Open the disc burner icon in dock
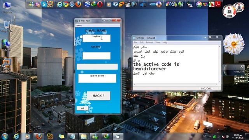249x140 pixels. tap(159, 4)
